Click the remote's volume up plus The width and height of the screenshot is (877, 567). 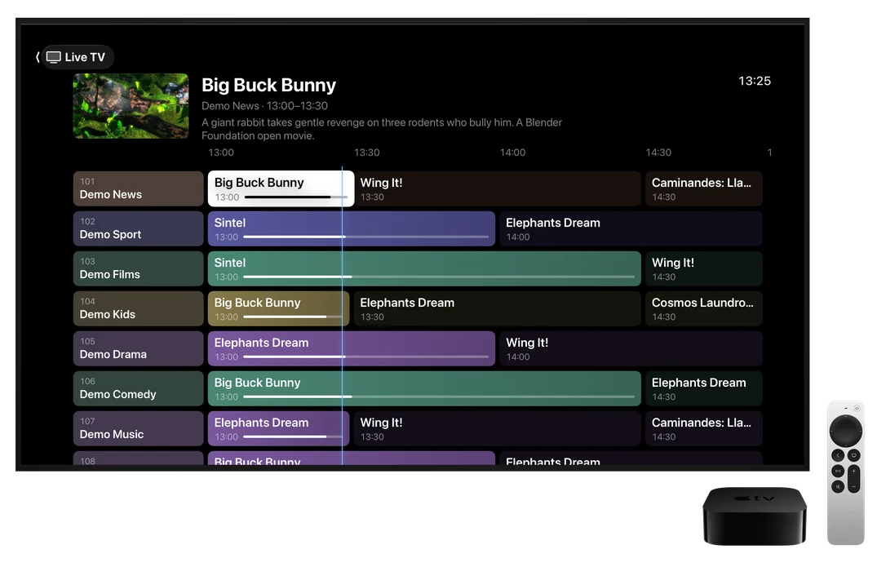point(854,472)
